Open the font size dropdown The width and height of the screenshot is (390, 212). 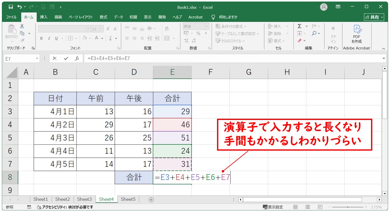tap(101, 29)
